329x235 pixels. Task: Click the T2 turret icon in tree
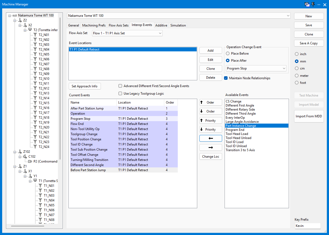click(30, 30)
